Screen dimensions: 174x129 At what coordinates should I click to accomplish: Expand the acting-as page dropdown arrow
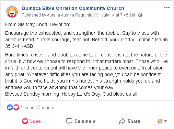[165, 121]
